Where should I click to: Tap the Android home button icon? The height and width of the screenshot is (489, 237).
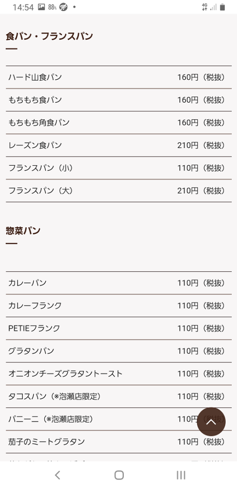pyautogui.click(x=119, y=475)
